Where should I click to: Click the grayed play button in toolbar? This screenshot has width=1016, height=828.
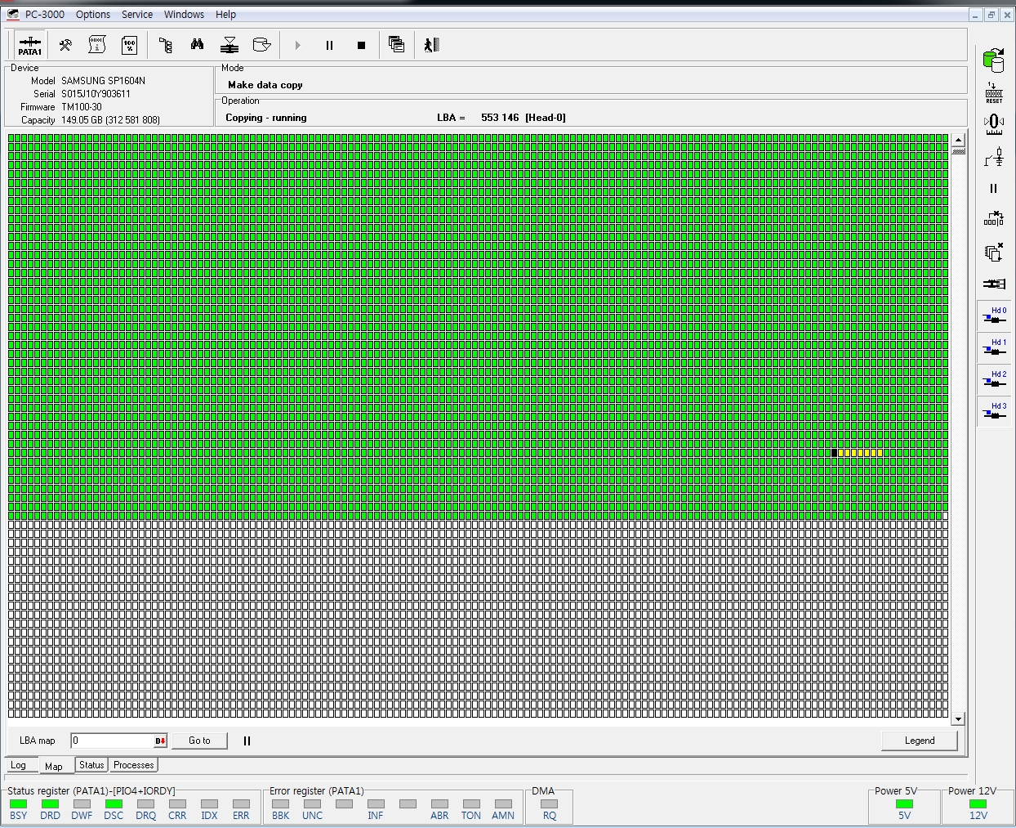pyautogui.click(x=298, y=45)
